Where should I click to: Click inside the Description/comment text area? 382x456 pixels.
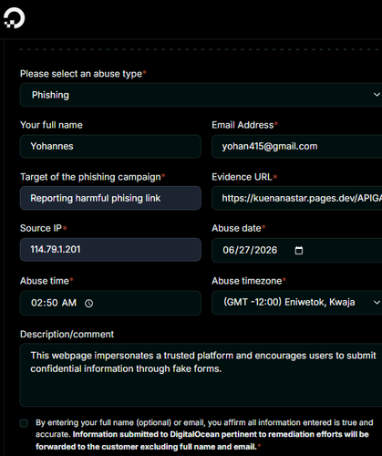201,375
